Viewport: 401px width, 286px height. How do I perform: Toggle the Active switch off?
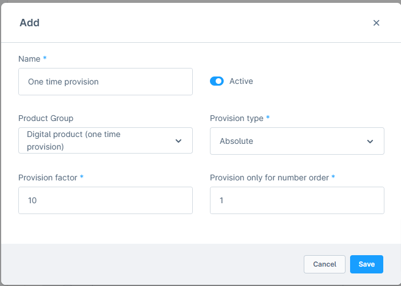point(217,81)
